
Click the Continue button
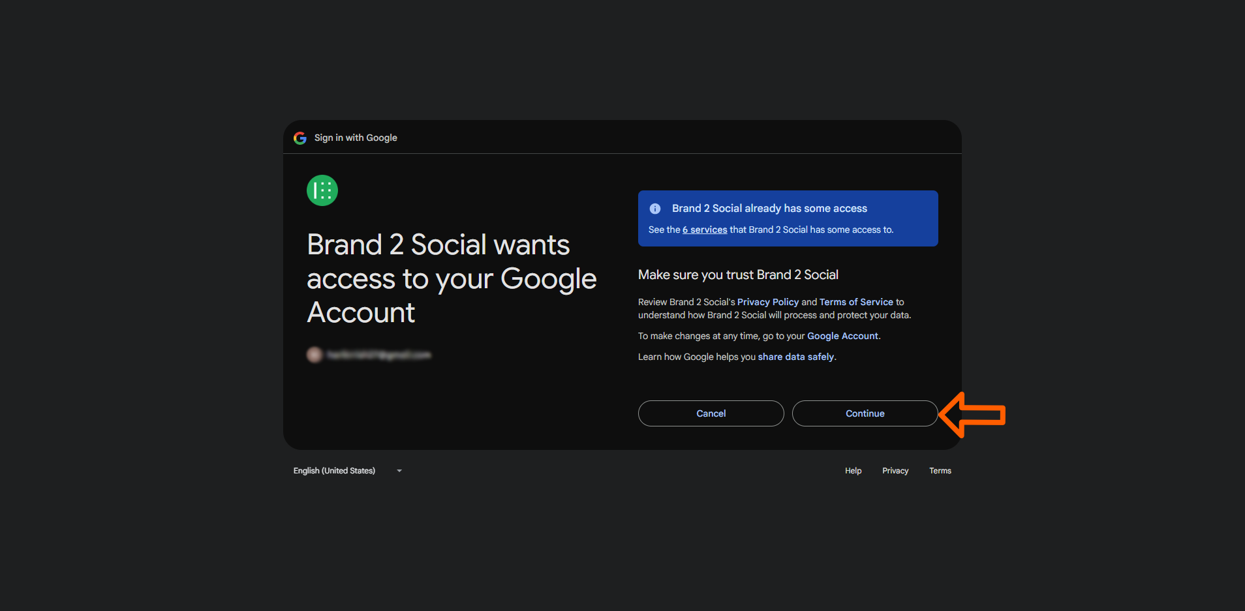pyautogui.click(x=865, y=413)
